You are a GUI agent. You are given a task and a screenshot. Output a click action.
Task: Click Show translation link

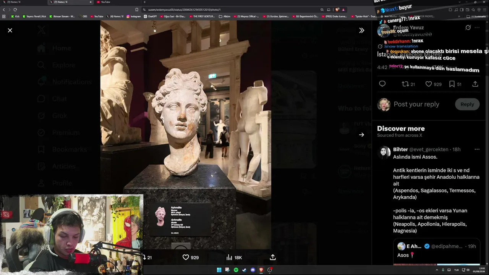(401, 46)
